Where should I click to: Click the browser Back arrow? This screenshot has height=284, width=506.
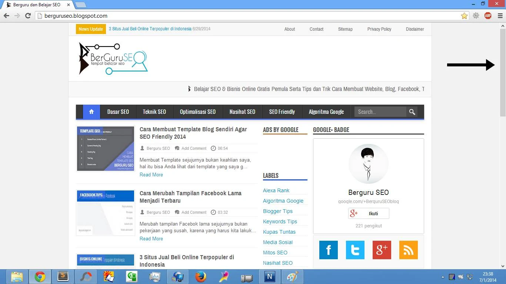tap(6, 16)
